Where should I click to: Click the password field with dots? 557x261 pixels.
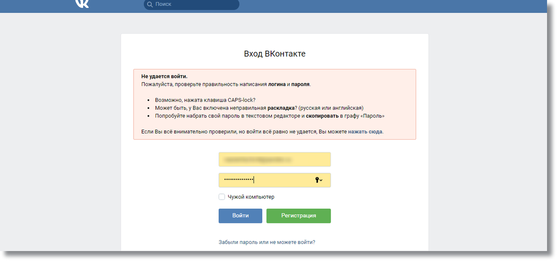pos(275,180)
